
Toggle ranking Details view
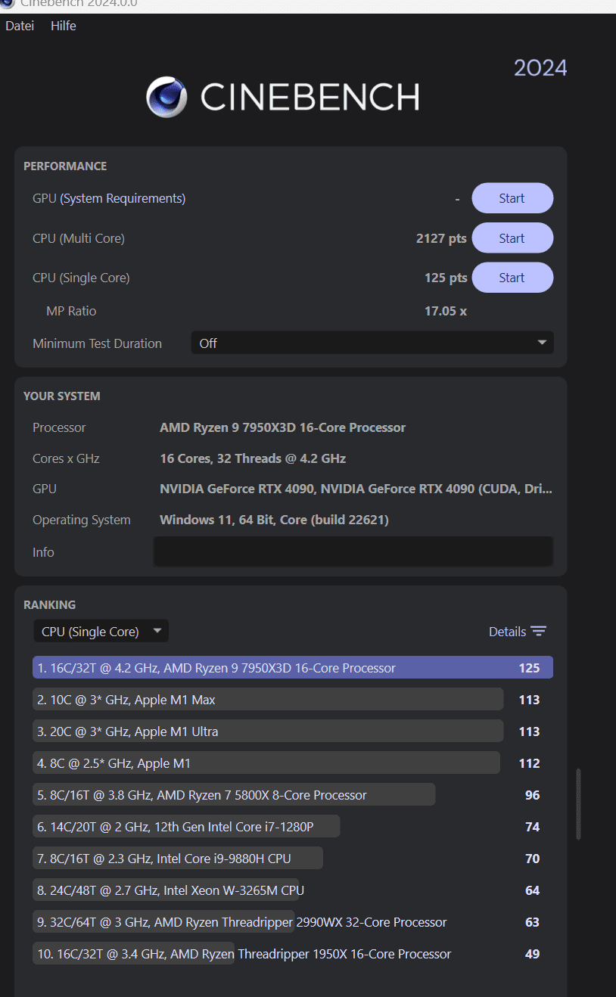pos(518,632)
